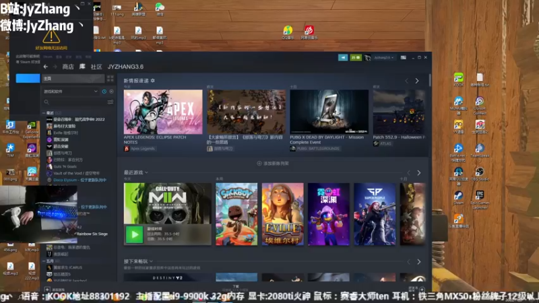Open Sackboy game cover
The width and height of the screenshot is (539, 303).
point(236,214)
